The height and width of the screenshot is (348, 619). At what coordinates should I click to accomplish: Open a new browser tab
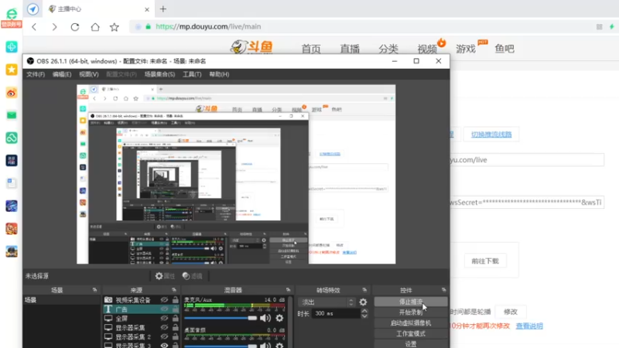pos(163,9)
